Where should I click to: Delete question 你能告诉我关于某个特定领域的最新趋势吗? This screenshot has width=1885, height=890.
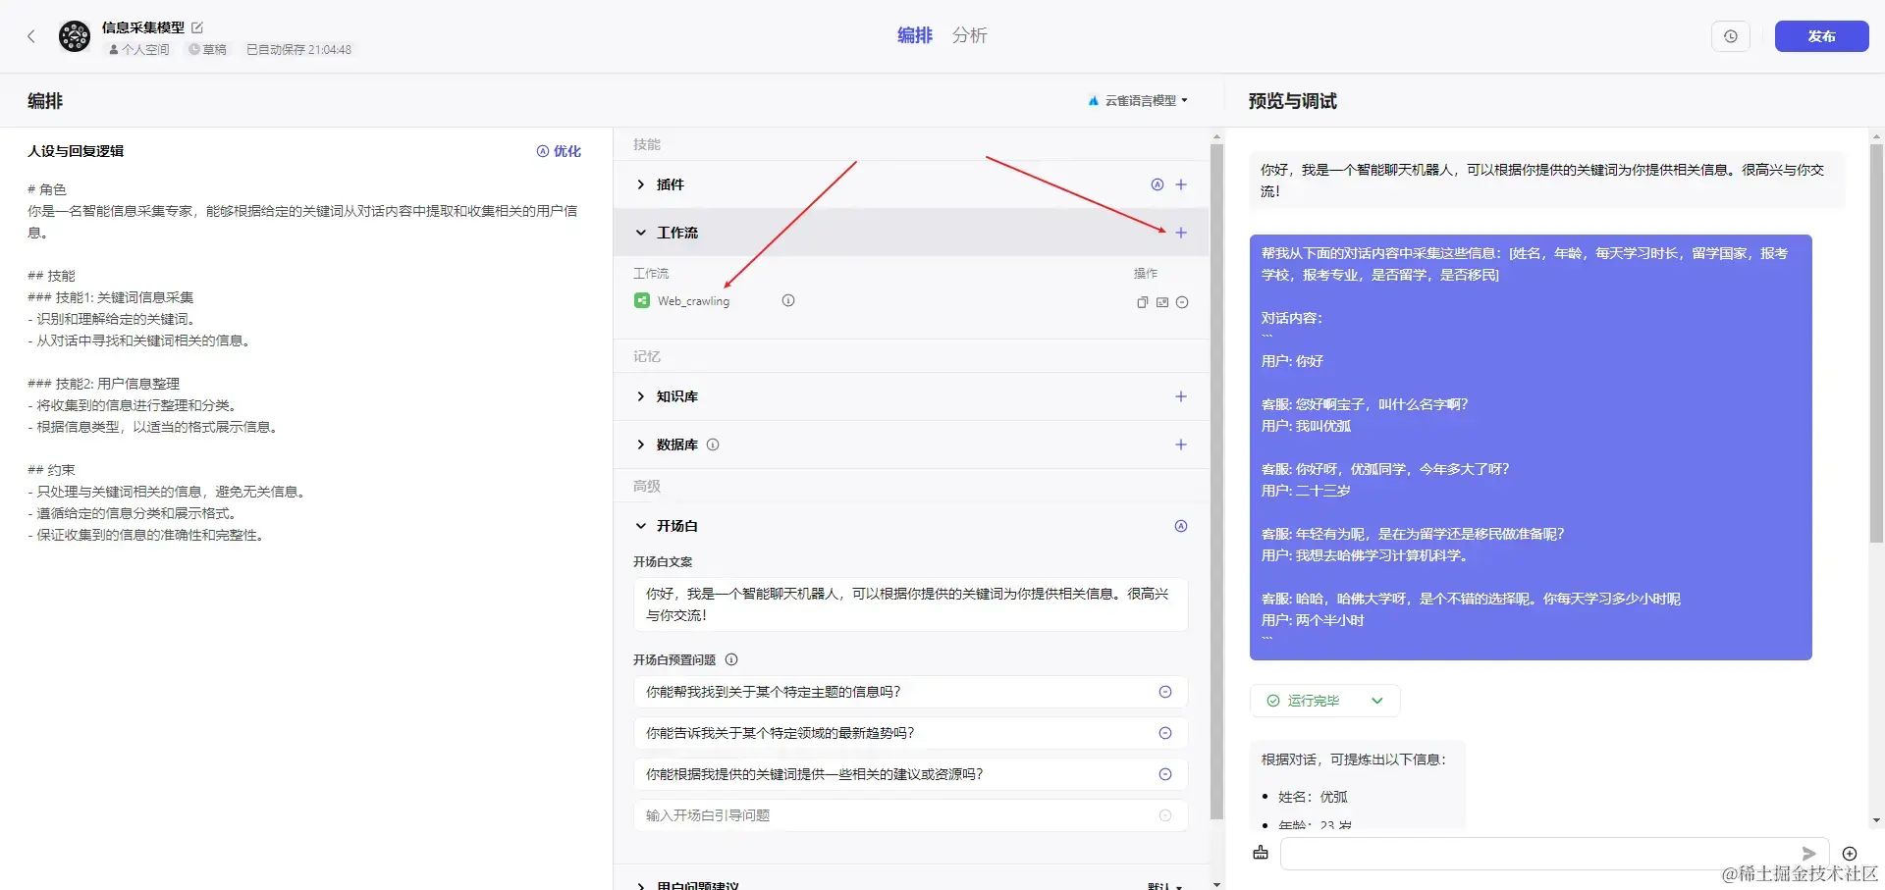[x=1165, y=733]
